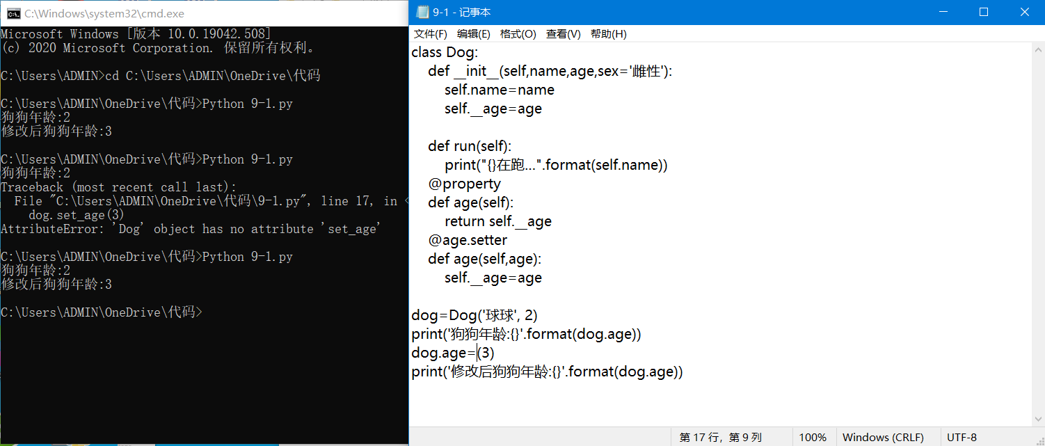
Task: Click the Windows (CRLF) status indicator
Action: tap(883, 437)
